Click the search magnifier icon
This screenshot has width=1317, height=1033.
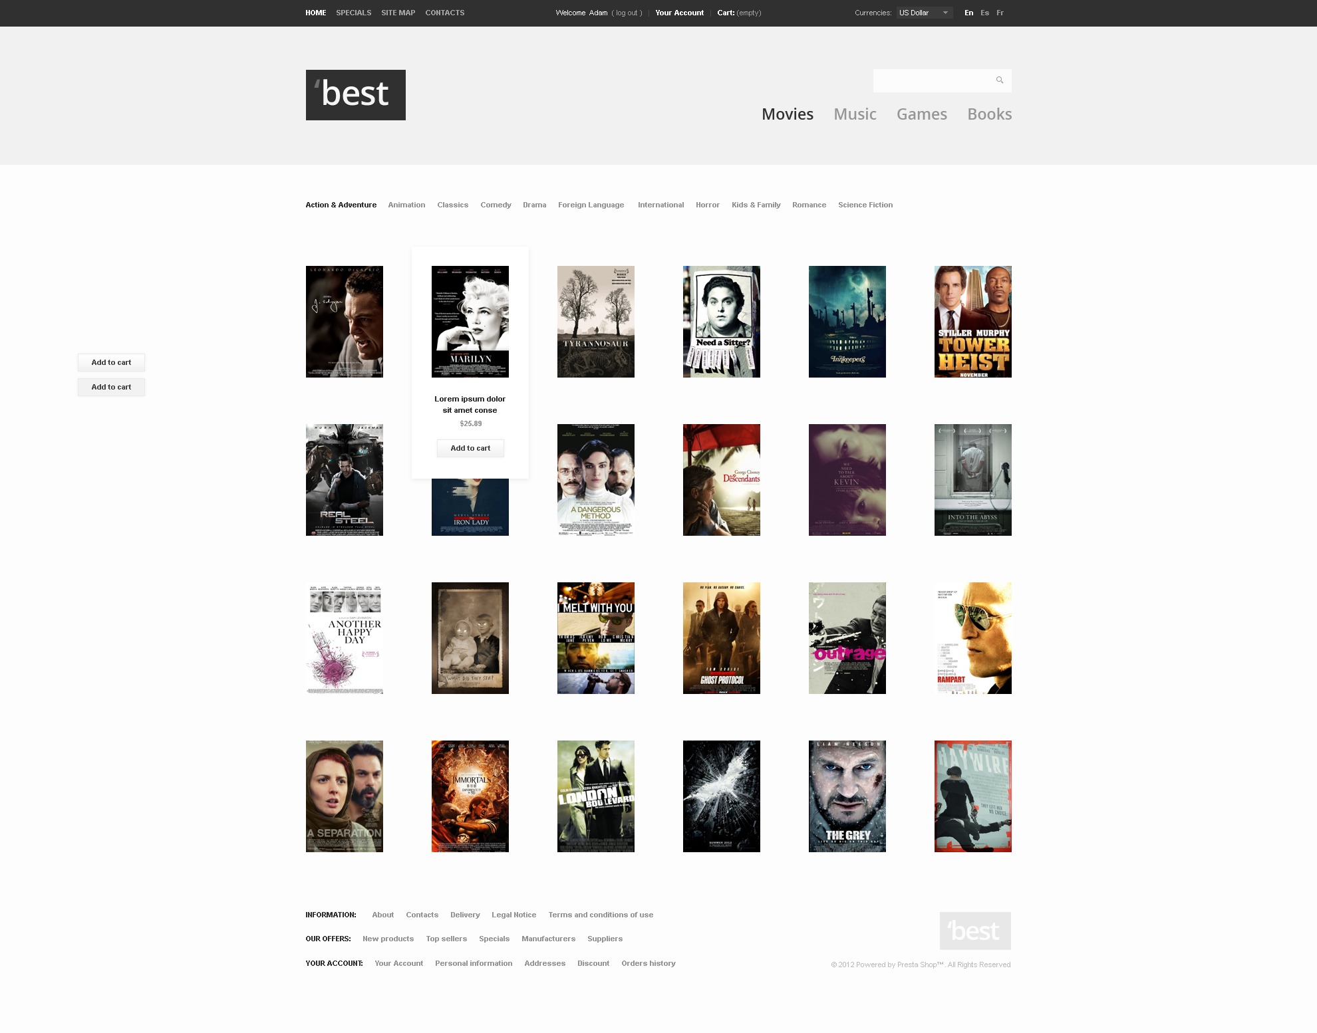tap(999, 80)
